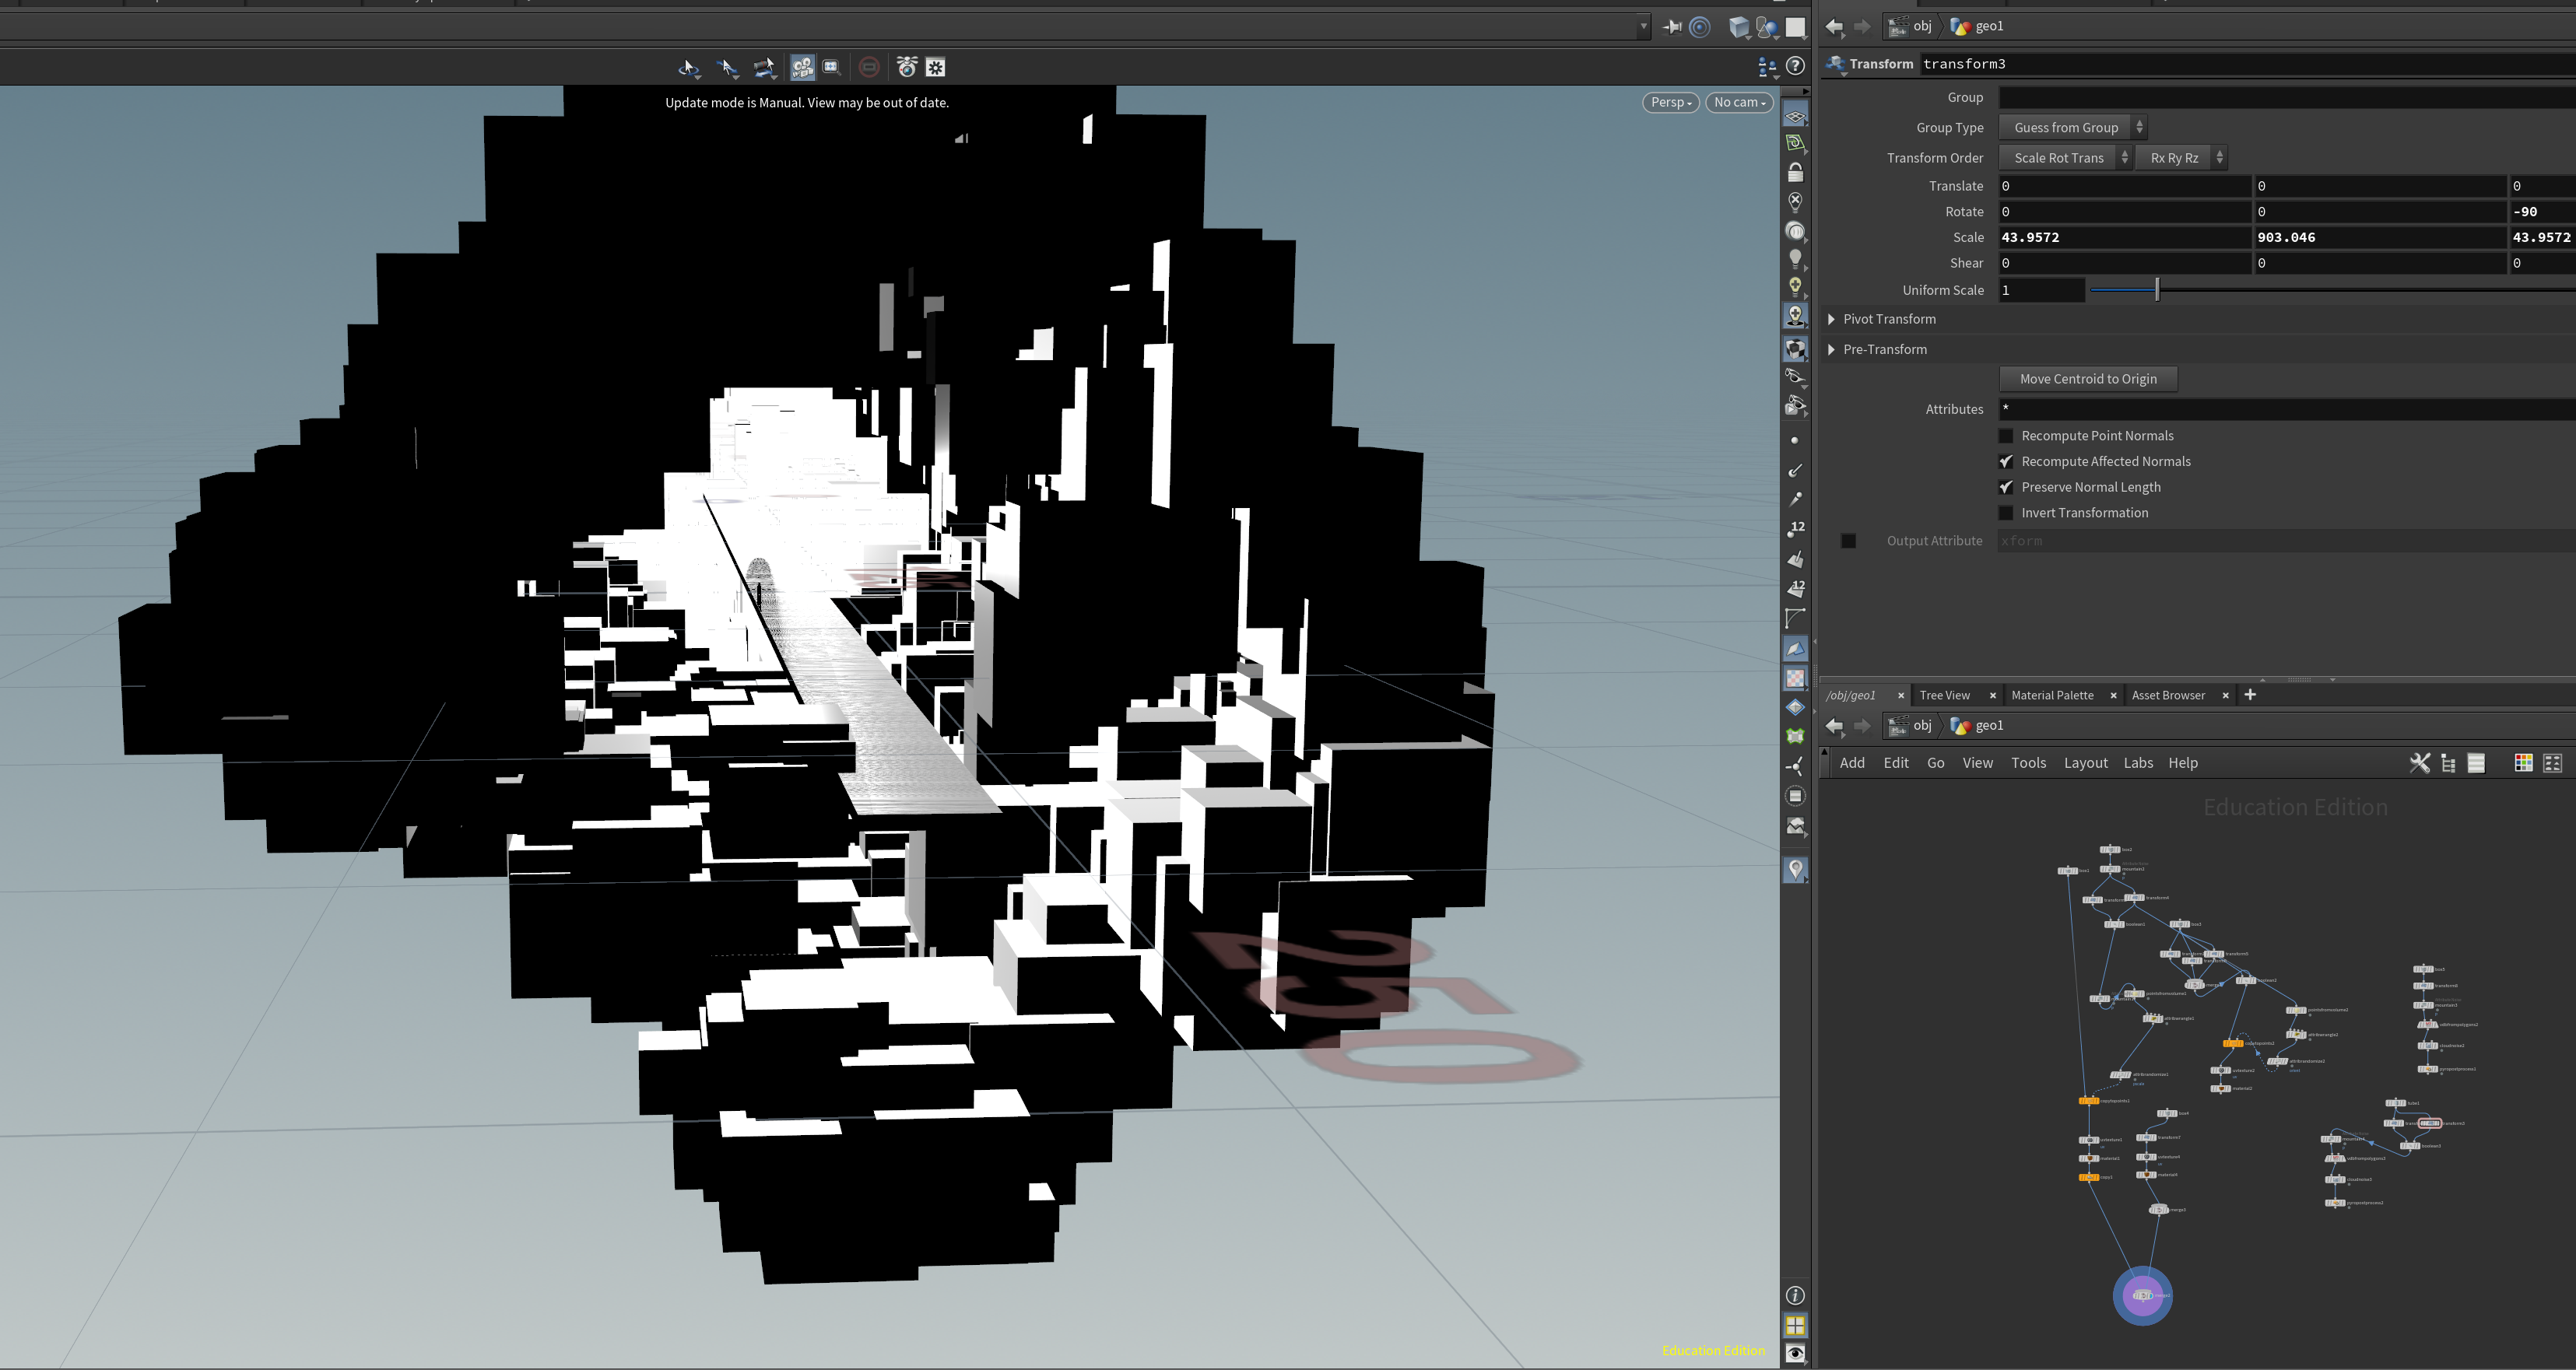
Task: Select the orbit-arrow Select tool in viewport toolbar
Action: tap(689, 67)
